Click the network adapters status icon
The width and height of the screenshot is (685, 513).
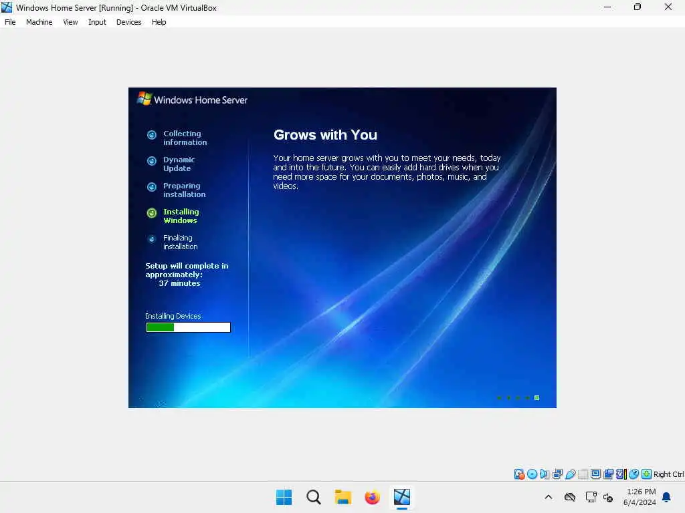tap(557, 474)
